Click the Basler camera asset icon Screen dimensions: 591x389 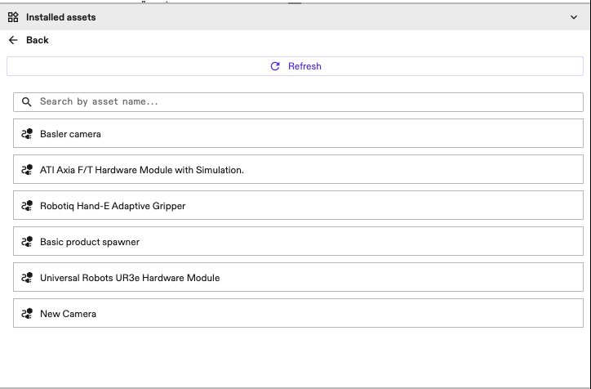[27, 134]
